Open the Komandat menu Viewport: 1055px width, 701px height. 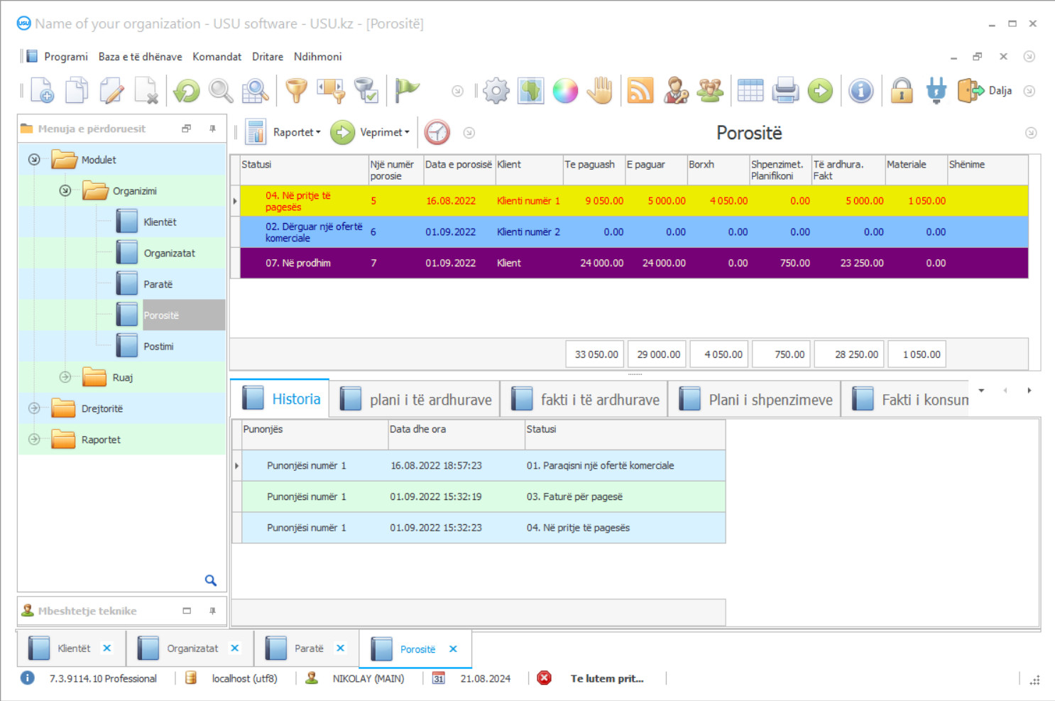click(217, 57)
